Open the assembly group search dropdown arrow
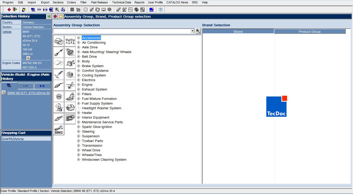353x194 pixels. (193, 31)
